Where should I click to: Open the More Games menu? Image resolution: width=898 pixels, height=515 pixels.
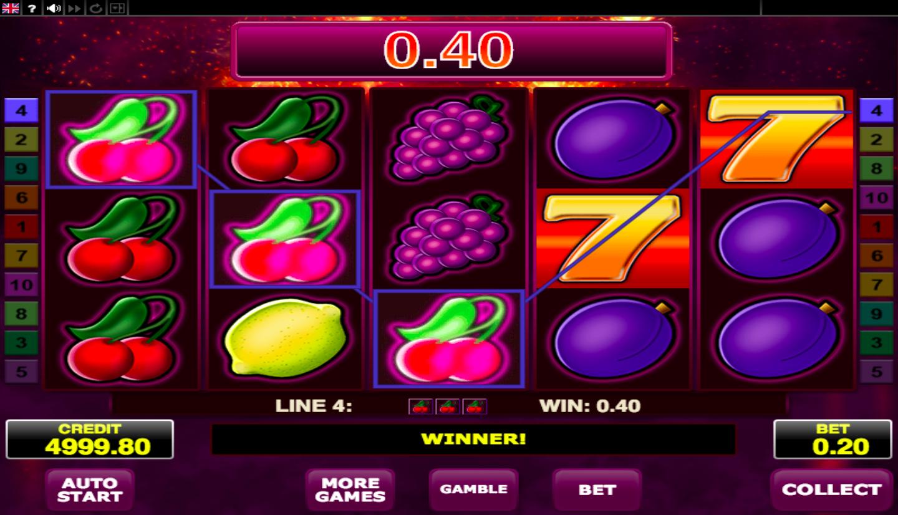(350, 489)
